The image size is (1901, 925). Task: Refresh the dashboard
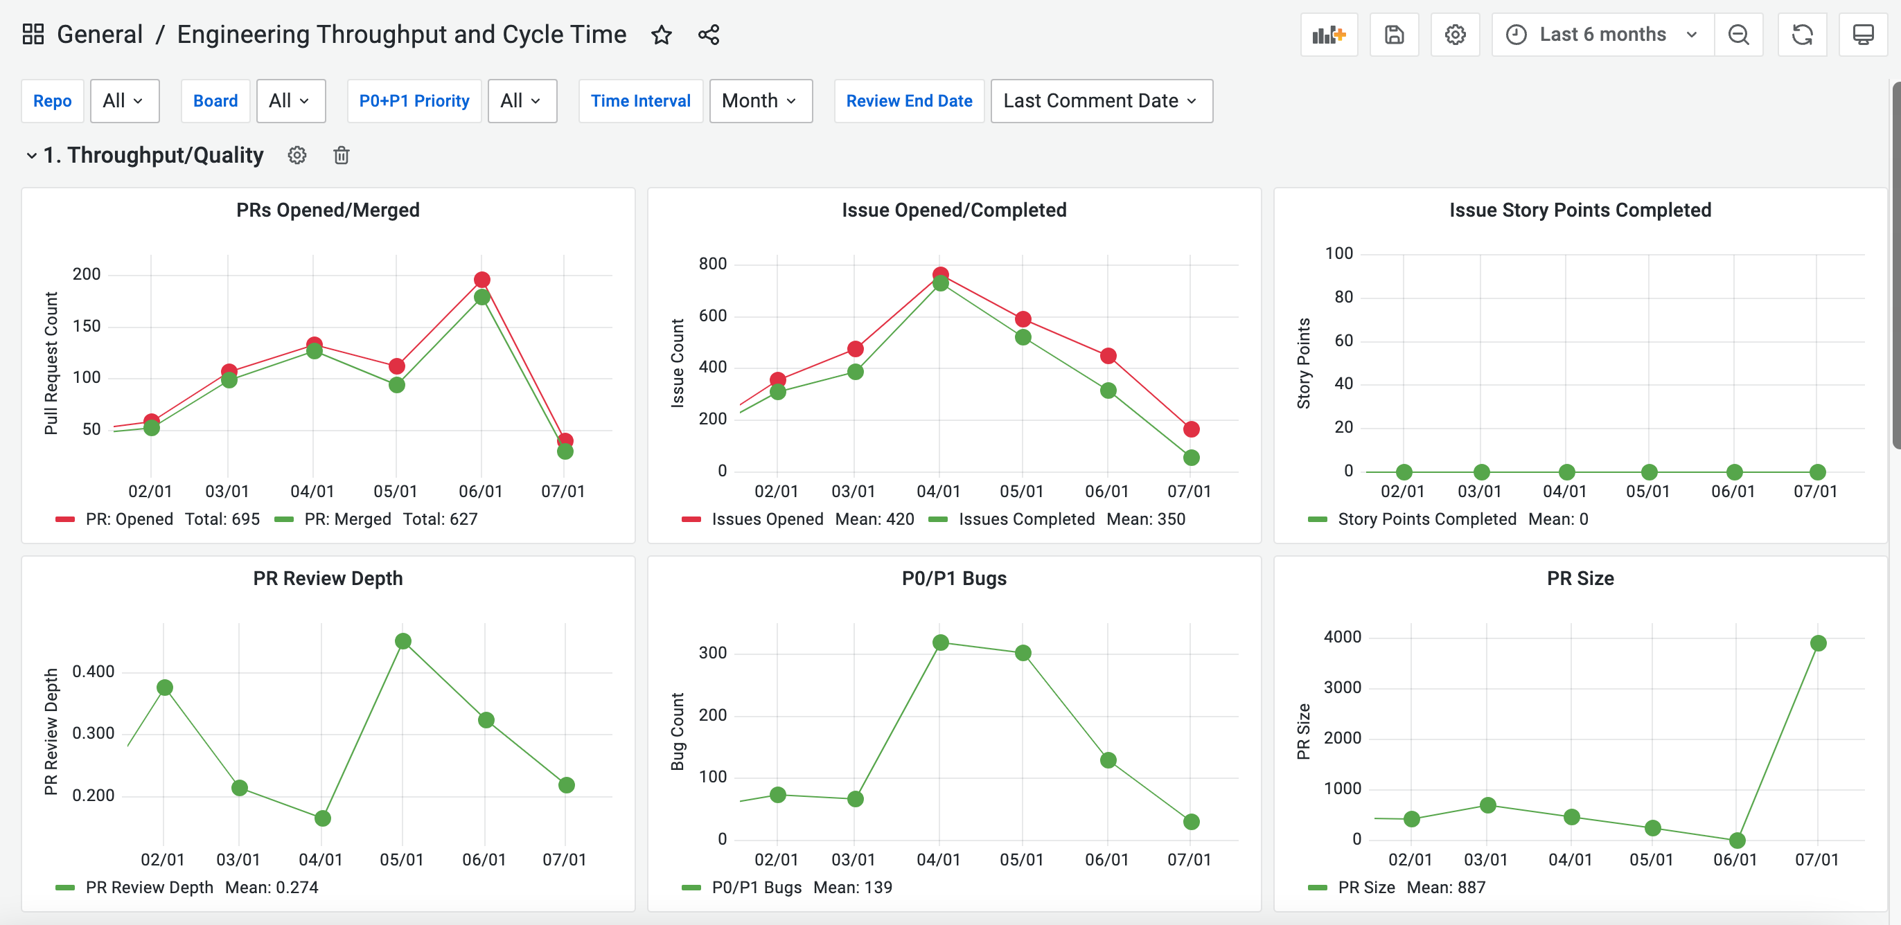tap(1801, 35)
